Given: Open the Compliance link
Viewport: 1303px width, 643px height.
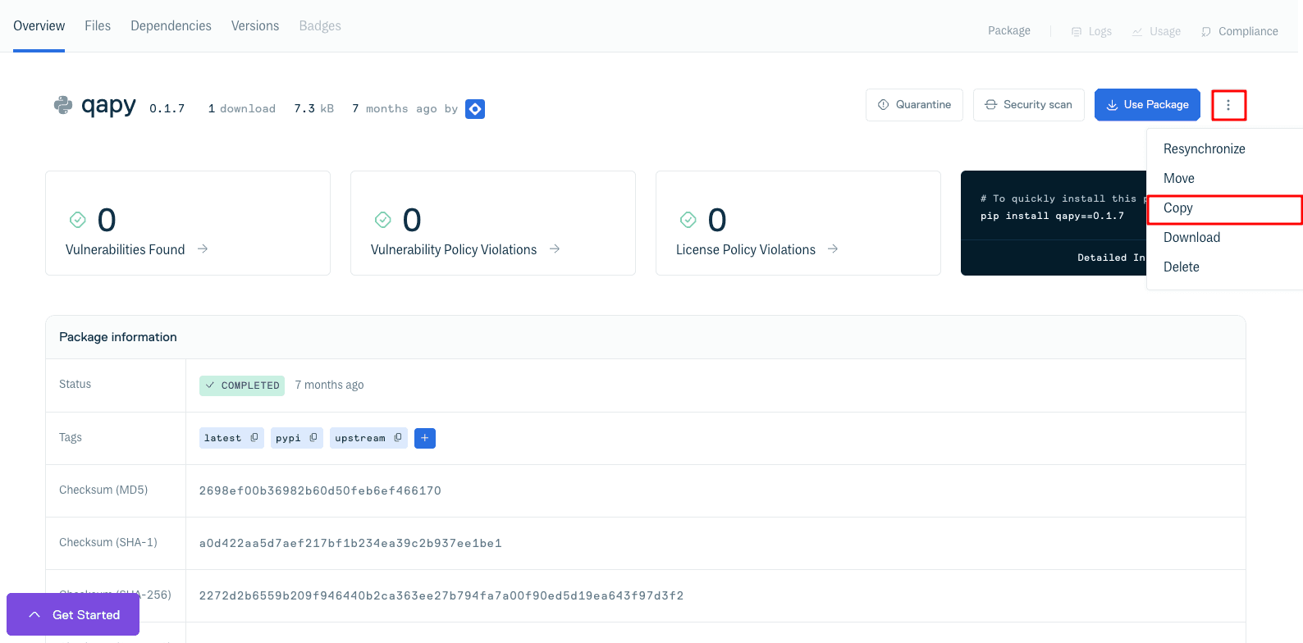Looking at the screenshot, I should pos(1239,31).
